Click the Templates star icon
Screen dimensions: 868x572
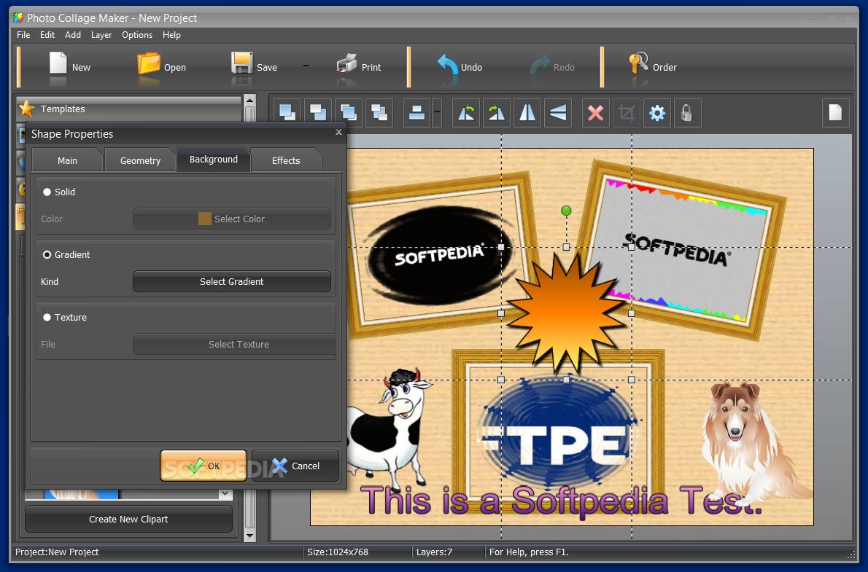(26, 109)
